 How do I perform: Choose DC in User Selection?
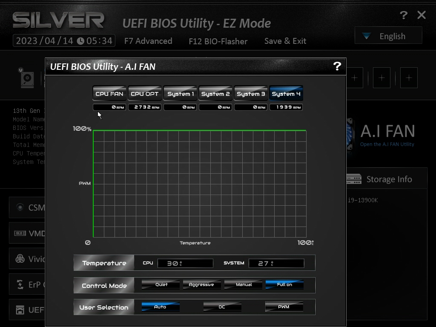(x=222, y=307)
